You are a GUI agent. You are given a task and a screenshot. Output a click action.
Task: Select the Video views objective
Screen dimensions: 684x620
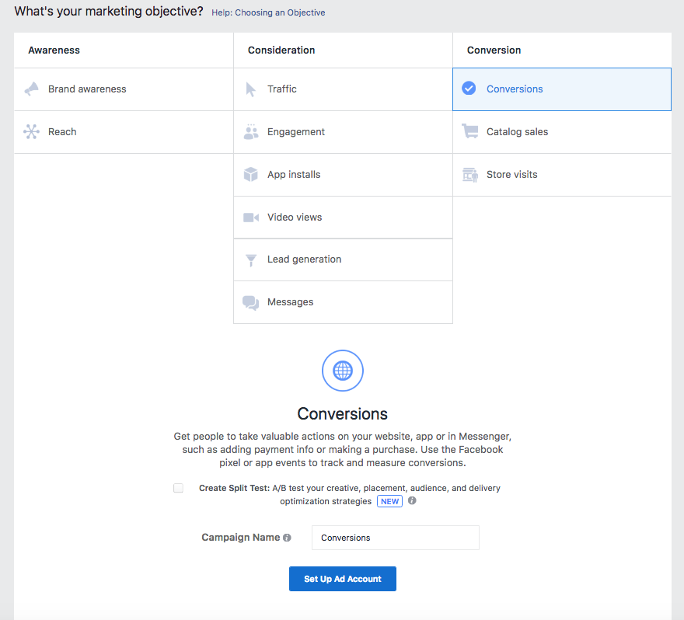[343, 217]
